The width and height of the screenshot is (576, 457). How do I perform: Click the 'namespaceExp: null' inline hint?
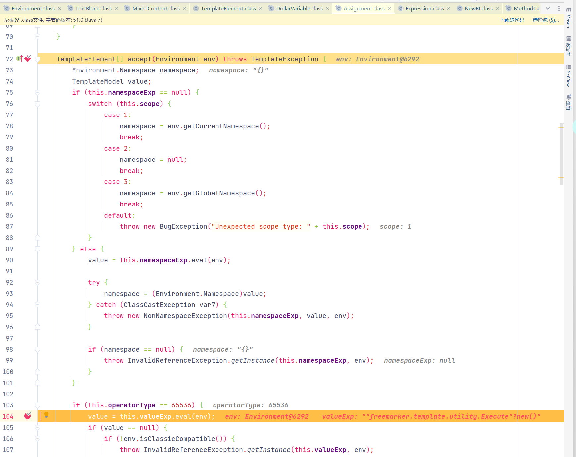tap(419, 361)
